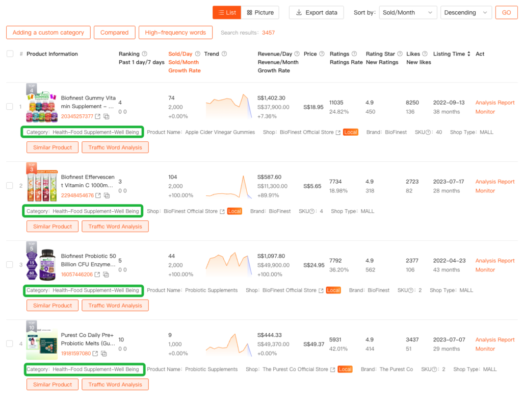522x396 pixels.
Task: Copy product ID 16057446206 using copy icon
Action: click(x=107, y=275)
